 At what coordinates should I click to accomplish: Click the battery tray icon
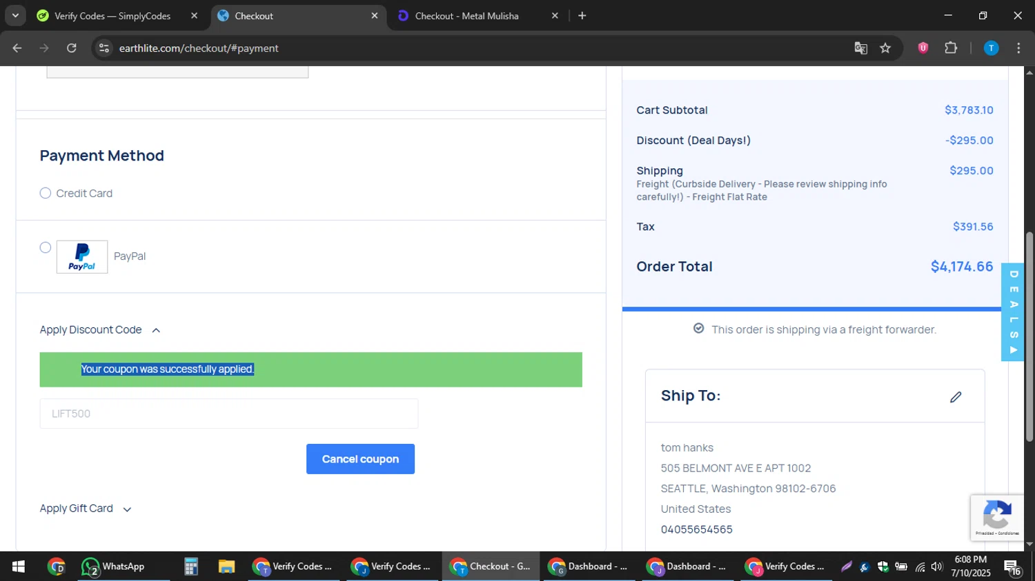[901, 567]
